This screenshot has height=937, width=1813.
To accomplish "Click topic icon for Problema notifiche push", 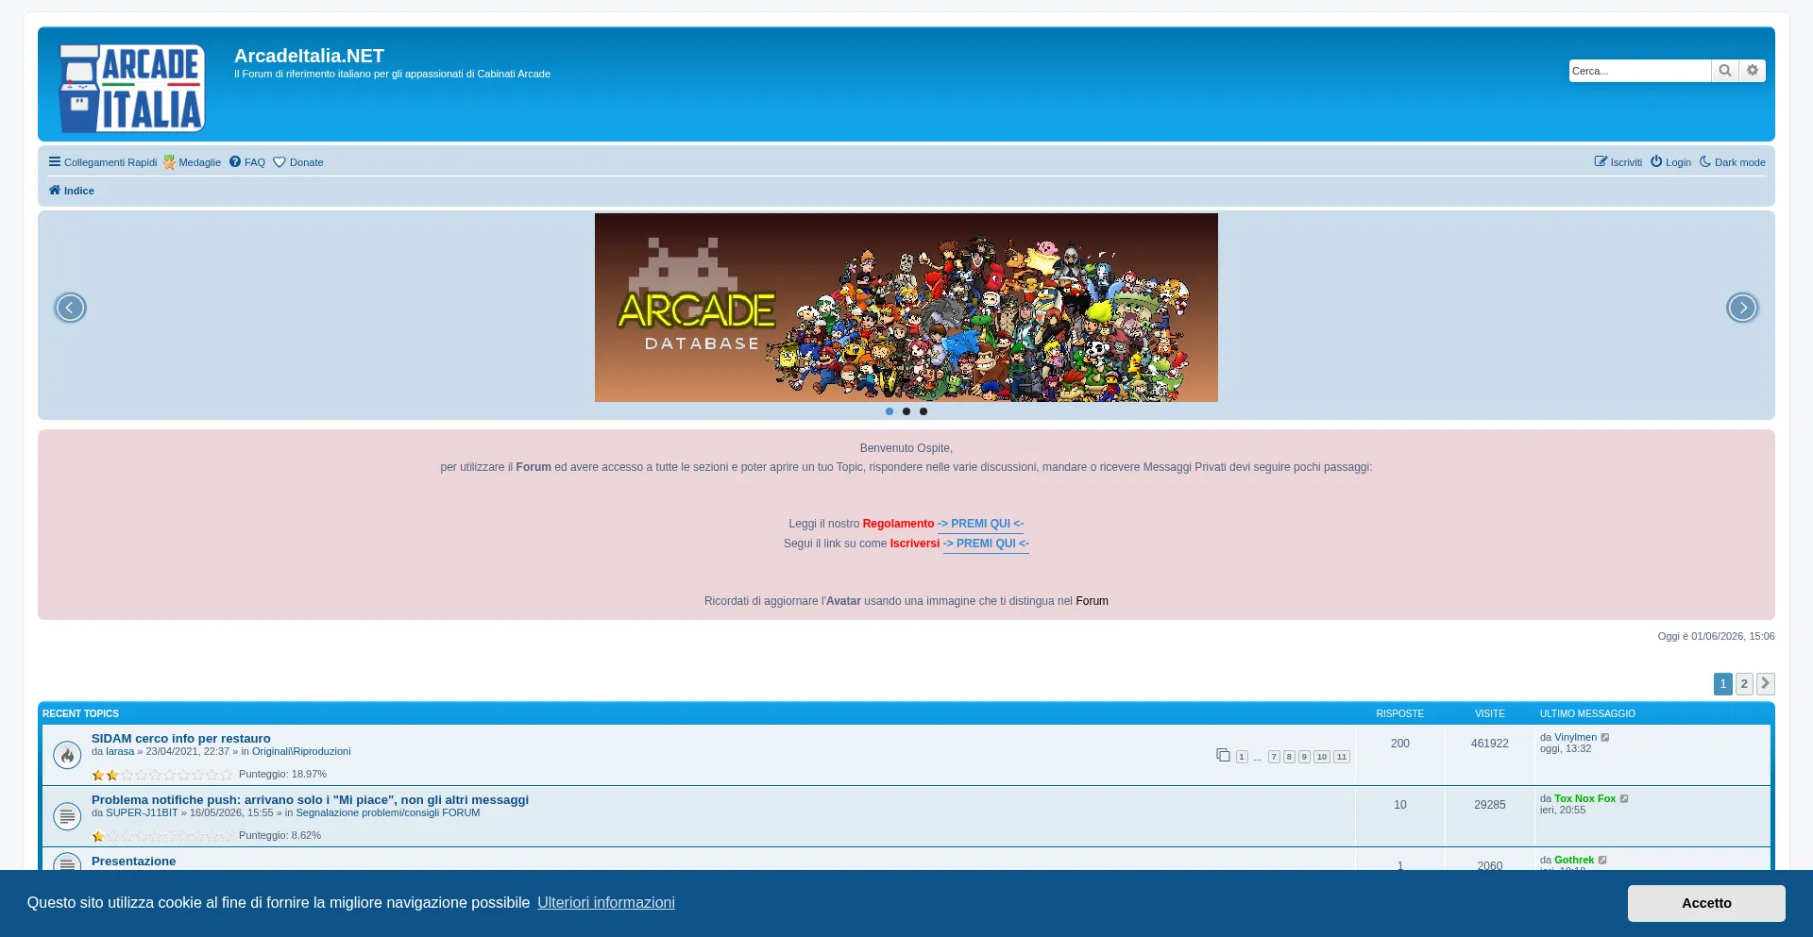I will point(67,816).
